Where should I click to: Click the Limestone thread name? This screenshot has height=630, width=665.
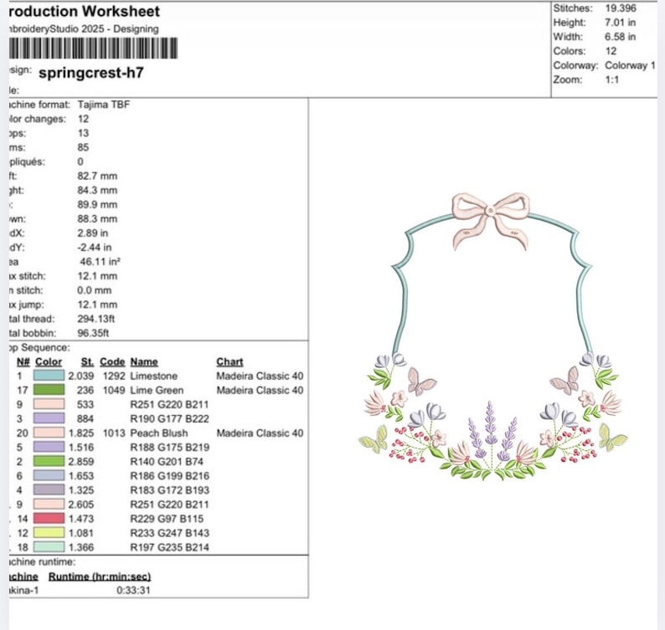tap(154, 376)
